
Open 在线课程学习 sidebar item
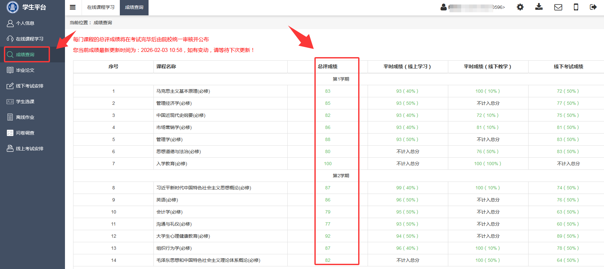[x=29, y=39]
